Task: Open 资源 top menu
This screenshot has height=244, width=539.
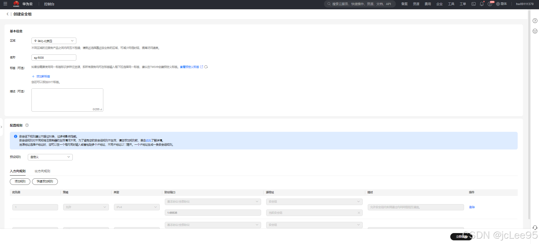Action: coord(416,4)
